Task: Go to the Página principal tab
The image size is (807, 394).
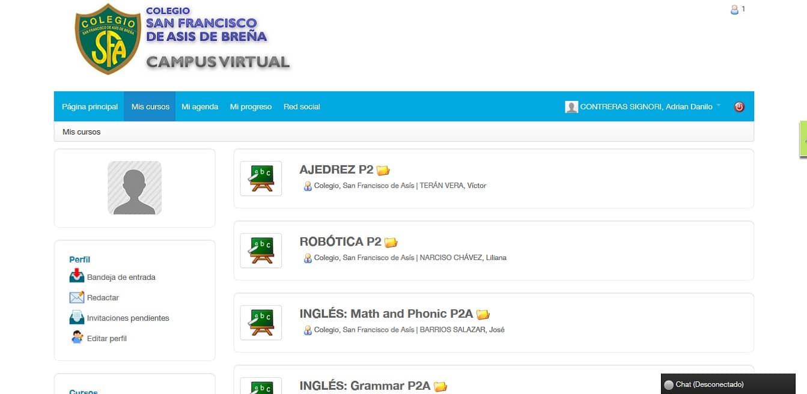Action: 90,107
